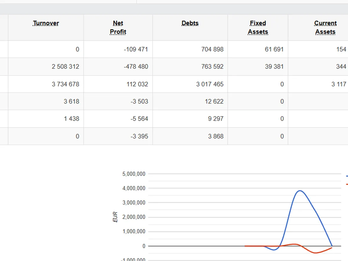Select the net profit cell -109 471
This screenshot has height=261, width=348.
136,49
